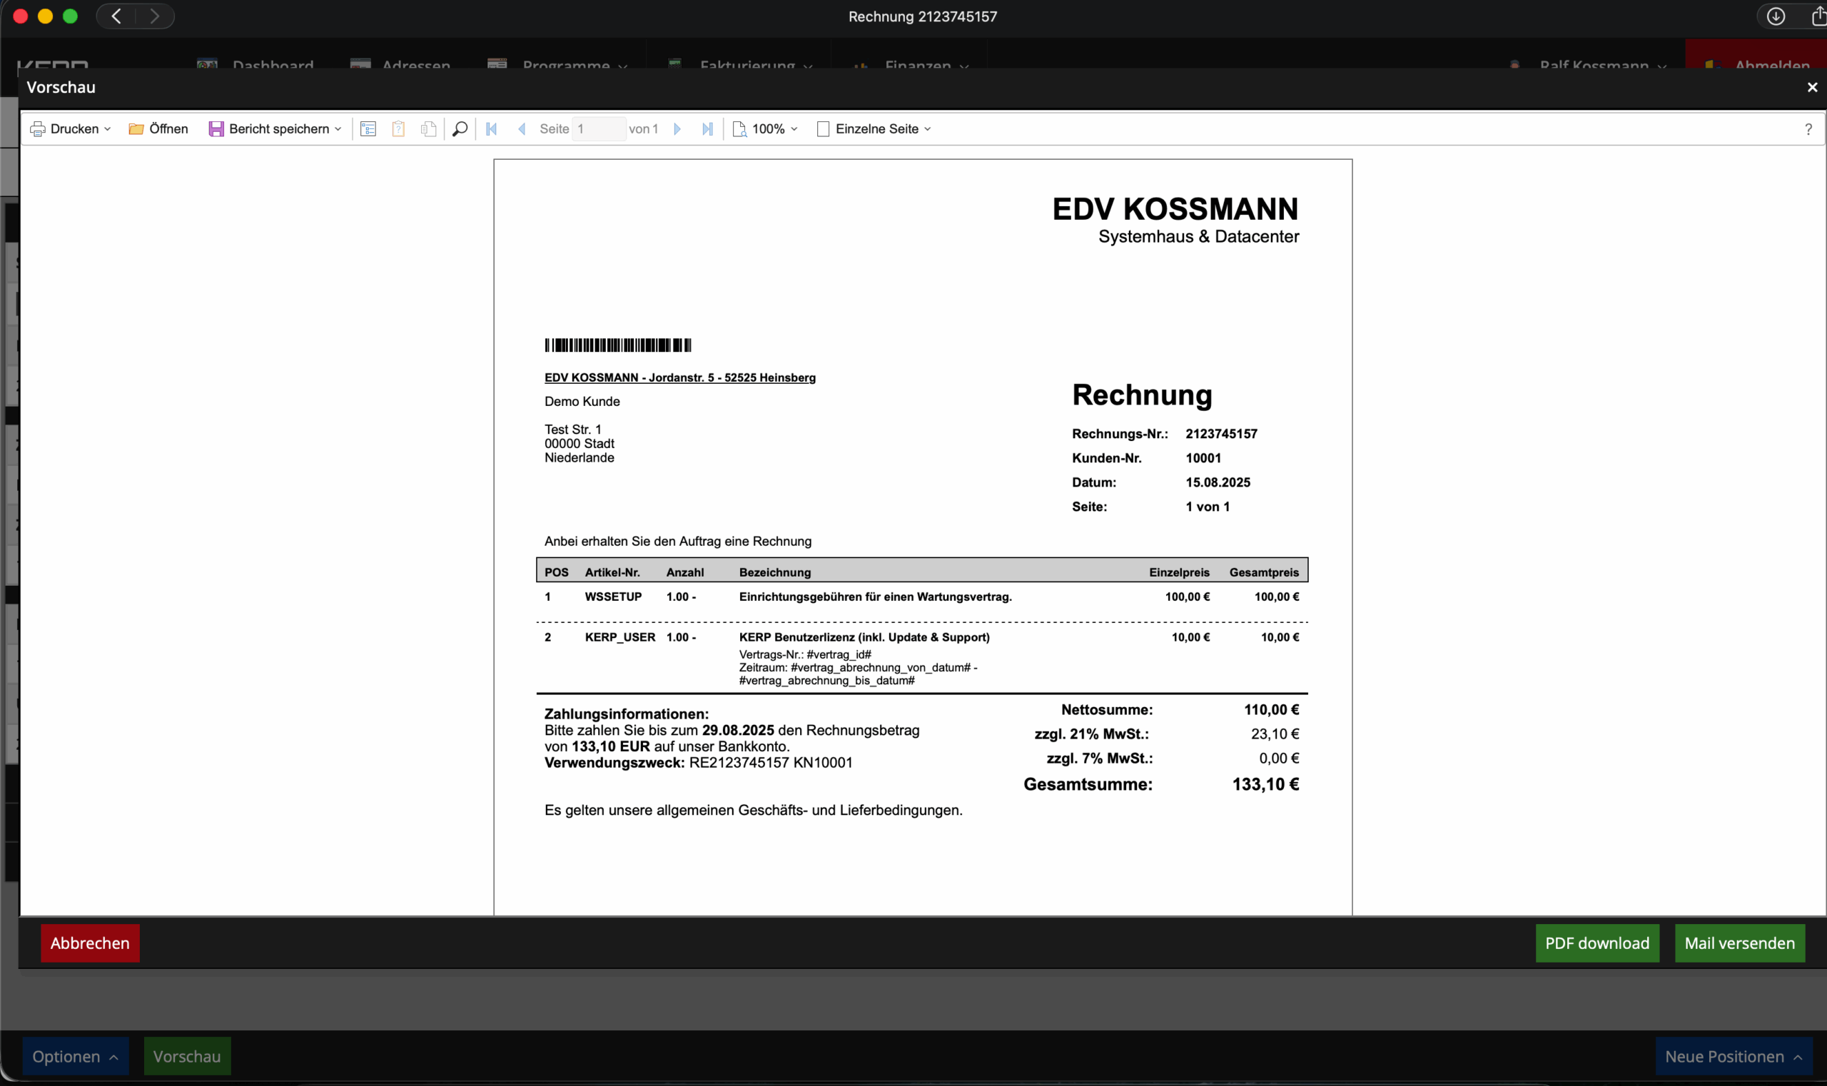This screenshot has height=1086, width=1827.
Task: Click the Demo Kunde recipient name
Action: click(x=582, y=401)
